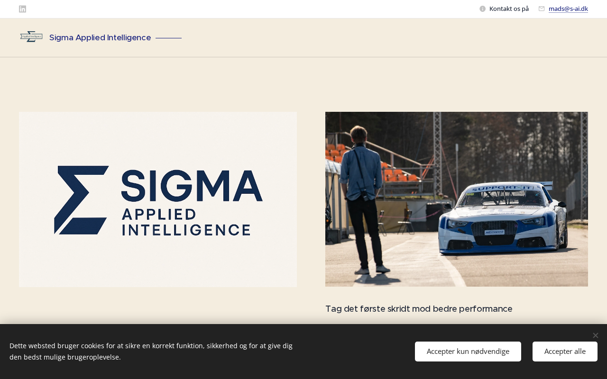Go to Sigma Applied Intelligence home link

click(100, 37)
